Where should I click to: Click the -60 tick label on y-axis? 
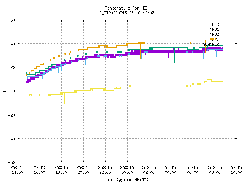tap(11, 162)
